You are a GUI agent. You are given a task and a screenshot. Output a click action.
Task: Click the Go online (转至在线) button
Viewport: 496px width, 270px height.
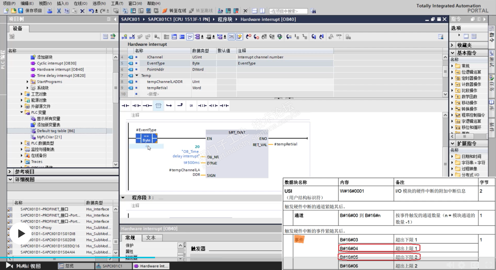[175, 11]
